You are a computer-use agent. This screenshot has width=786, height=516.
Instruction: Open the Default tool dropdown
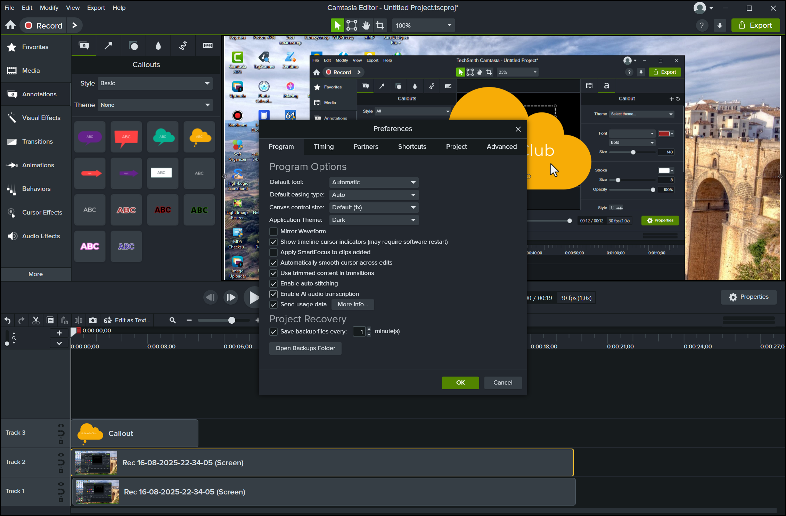coord(374,182)
